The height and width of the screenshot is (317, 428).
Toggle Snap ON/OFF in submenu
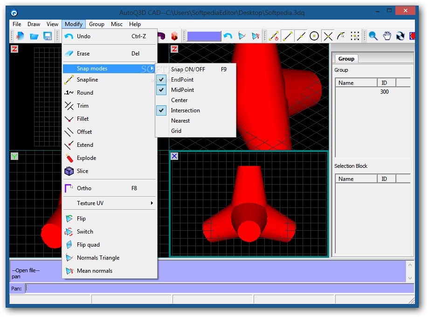click(x=195, y=69)
